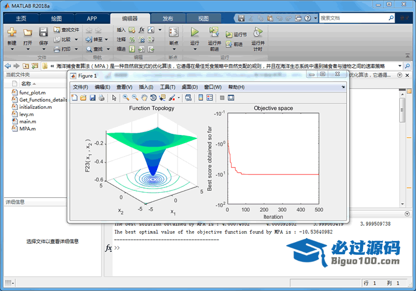Click the Figure new figure icon

[x=74, y=98]
